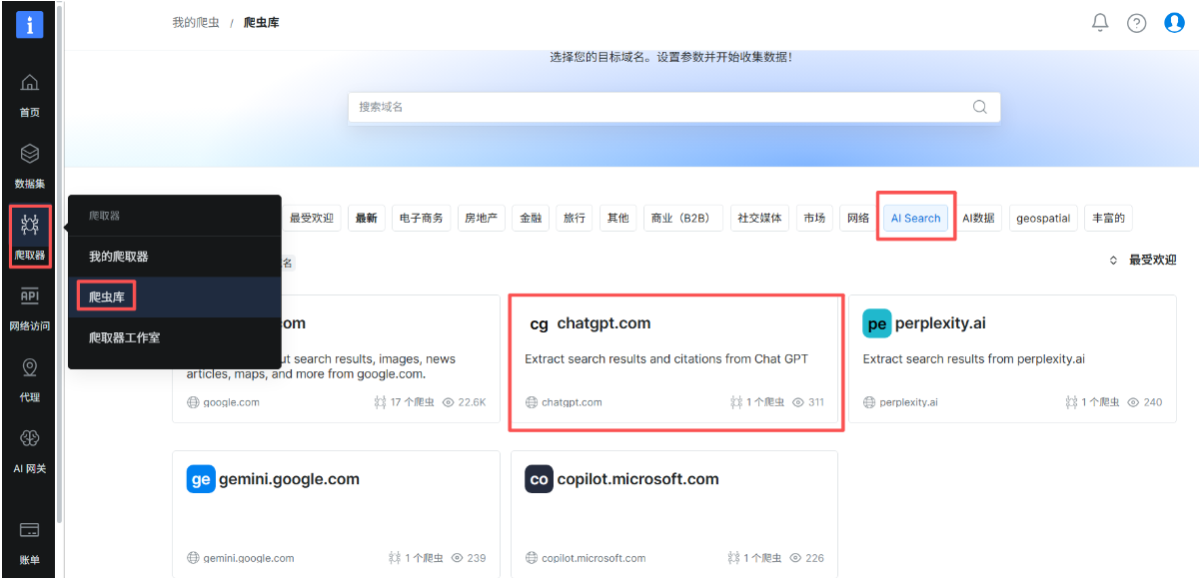Click the copilot.microsoft.com co logo
1204x583 pixels.
point(539,479)
